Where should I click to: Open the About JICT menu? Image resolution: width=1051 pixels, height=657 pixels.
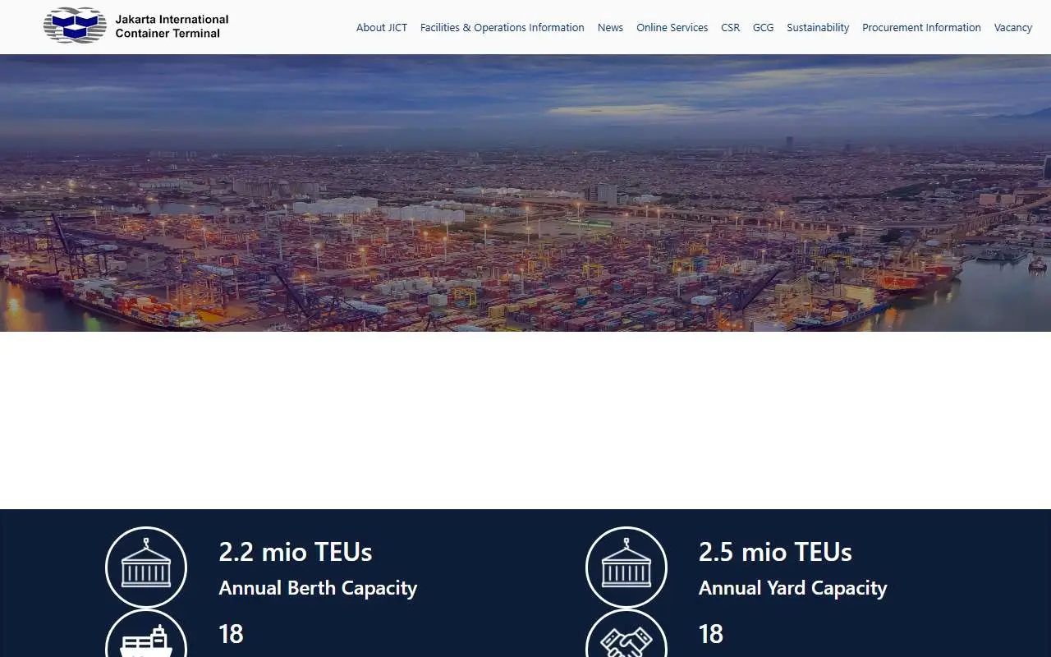382,28
